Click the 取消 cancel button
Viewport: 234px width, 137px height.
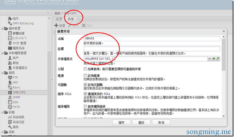point(161,122)
